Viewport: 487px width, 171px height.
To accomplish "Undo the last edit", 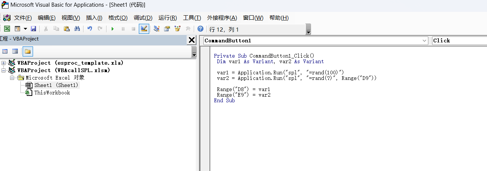I will coord(89,29).
